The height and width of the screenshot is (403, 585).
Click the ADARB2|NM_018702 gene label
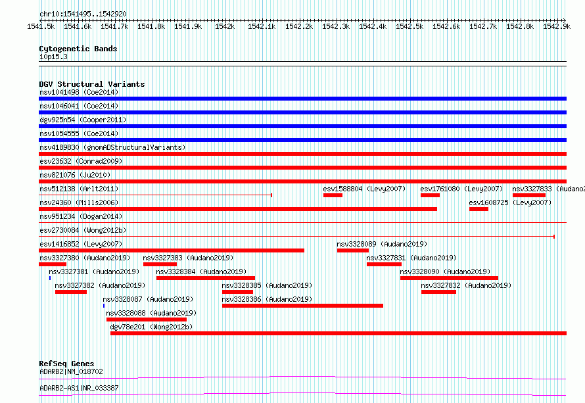(71, 371)
